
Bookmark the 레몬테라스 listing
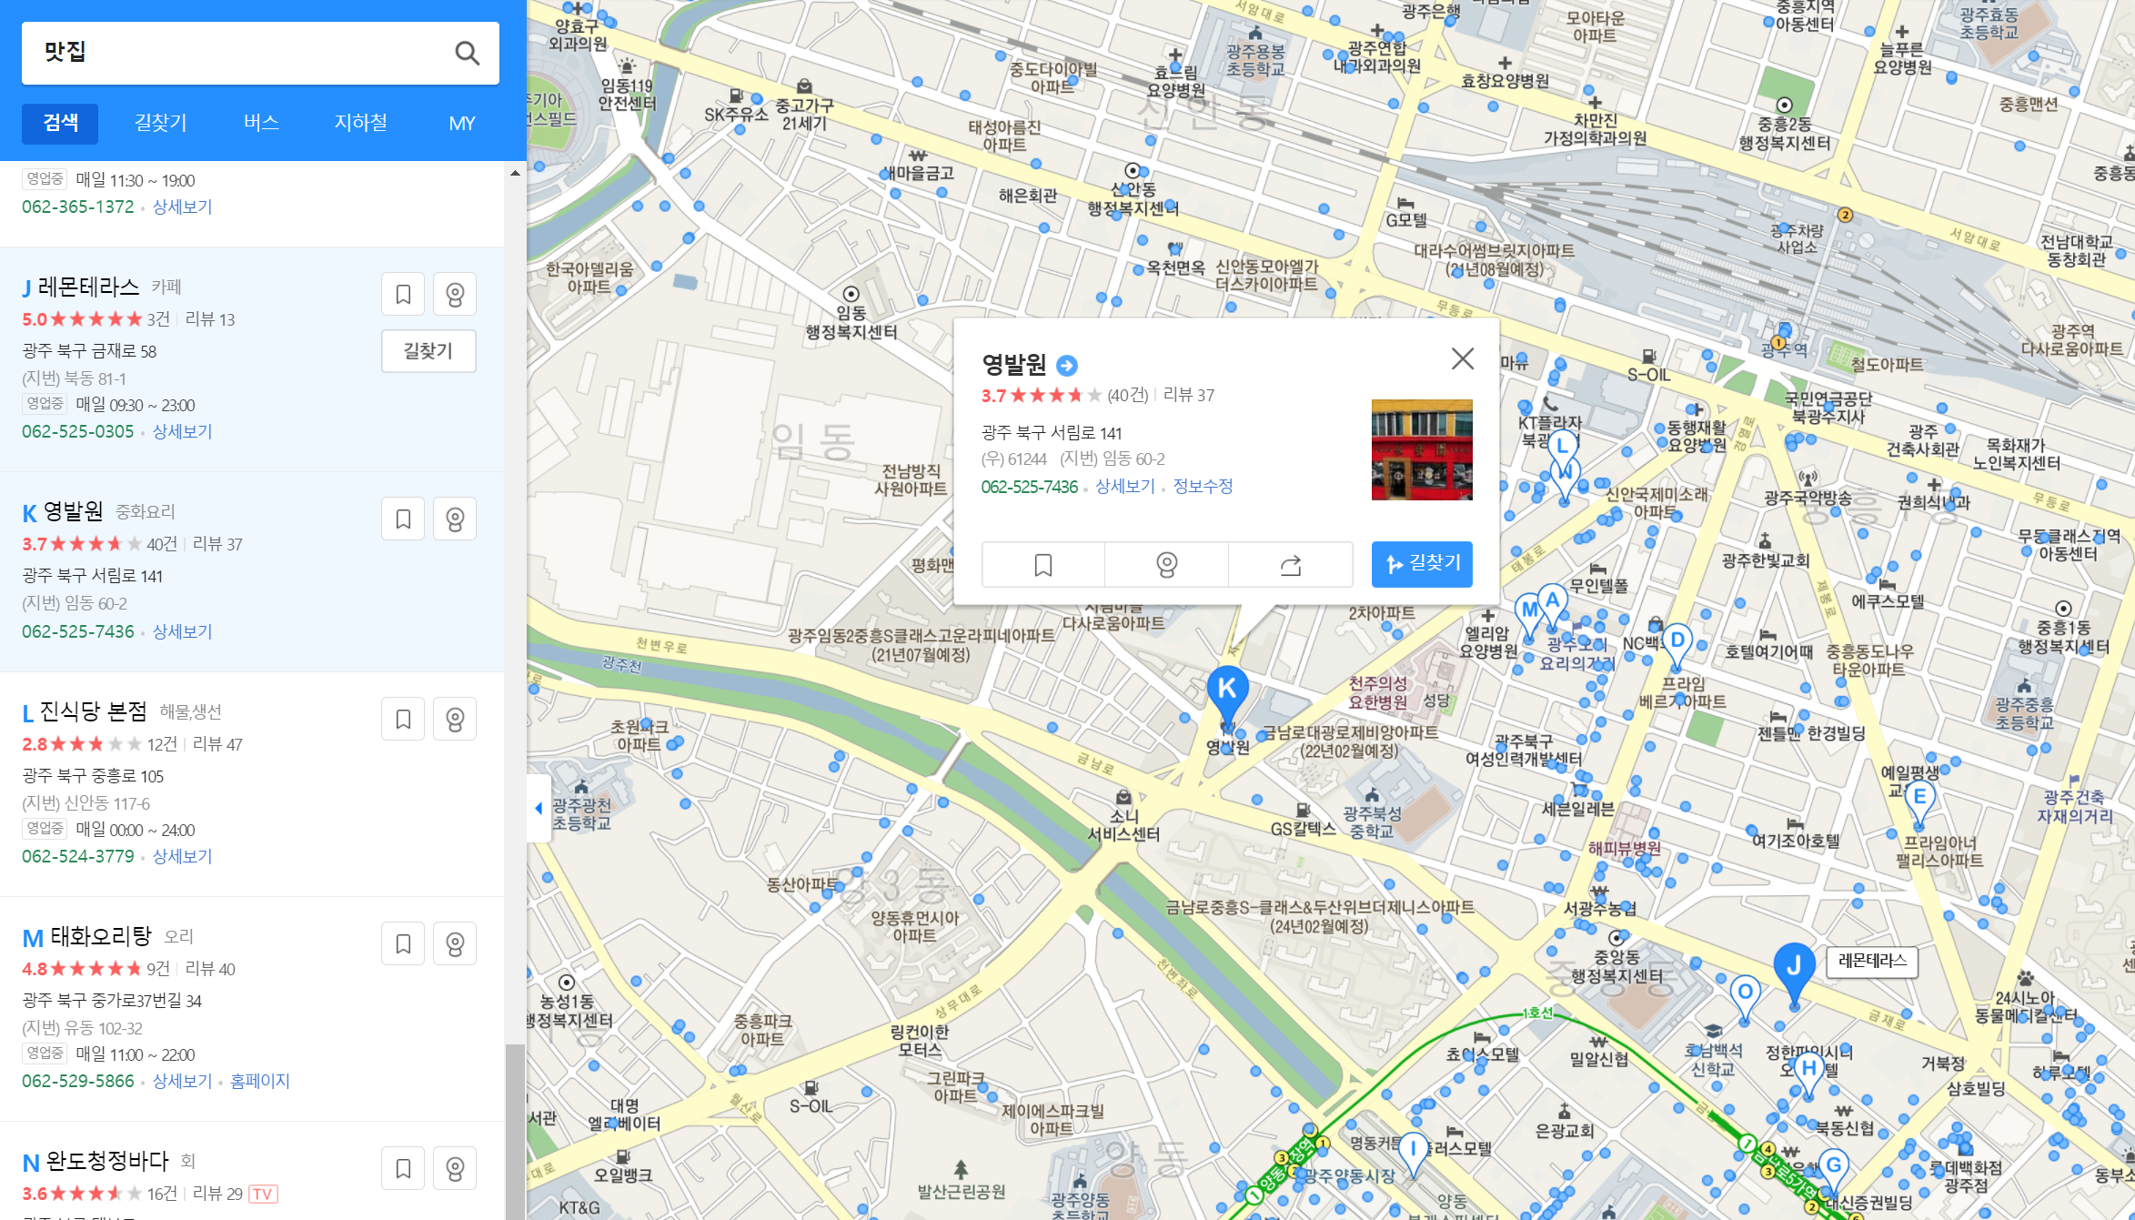[403, 295]
